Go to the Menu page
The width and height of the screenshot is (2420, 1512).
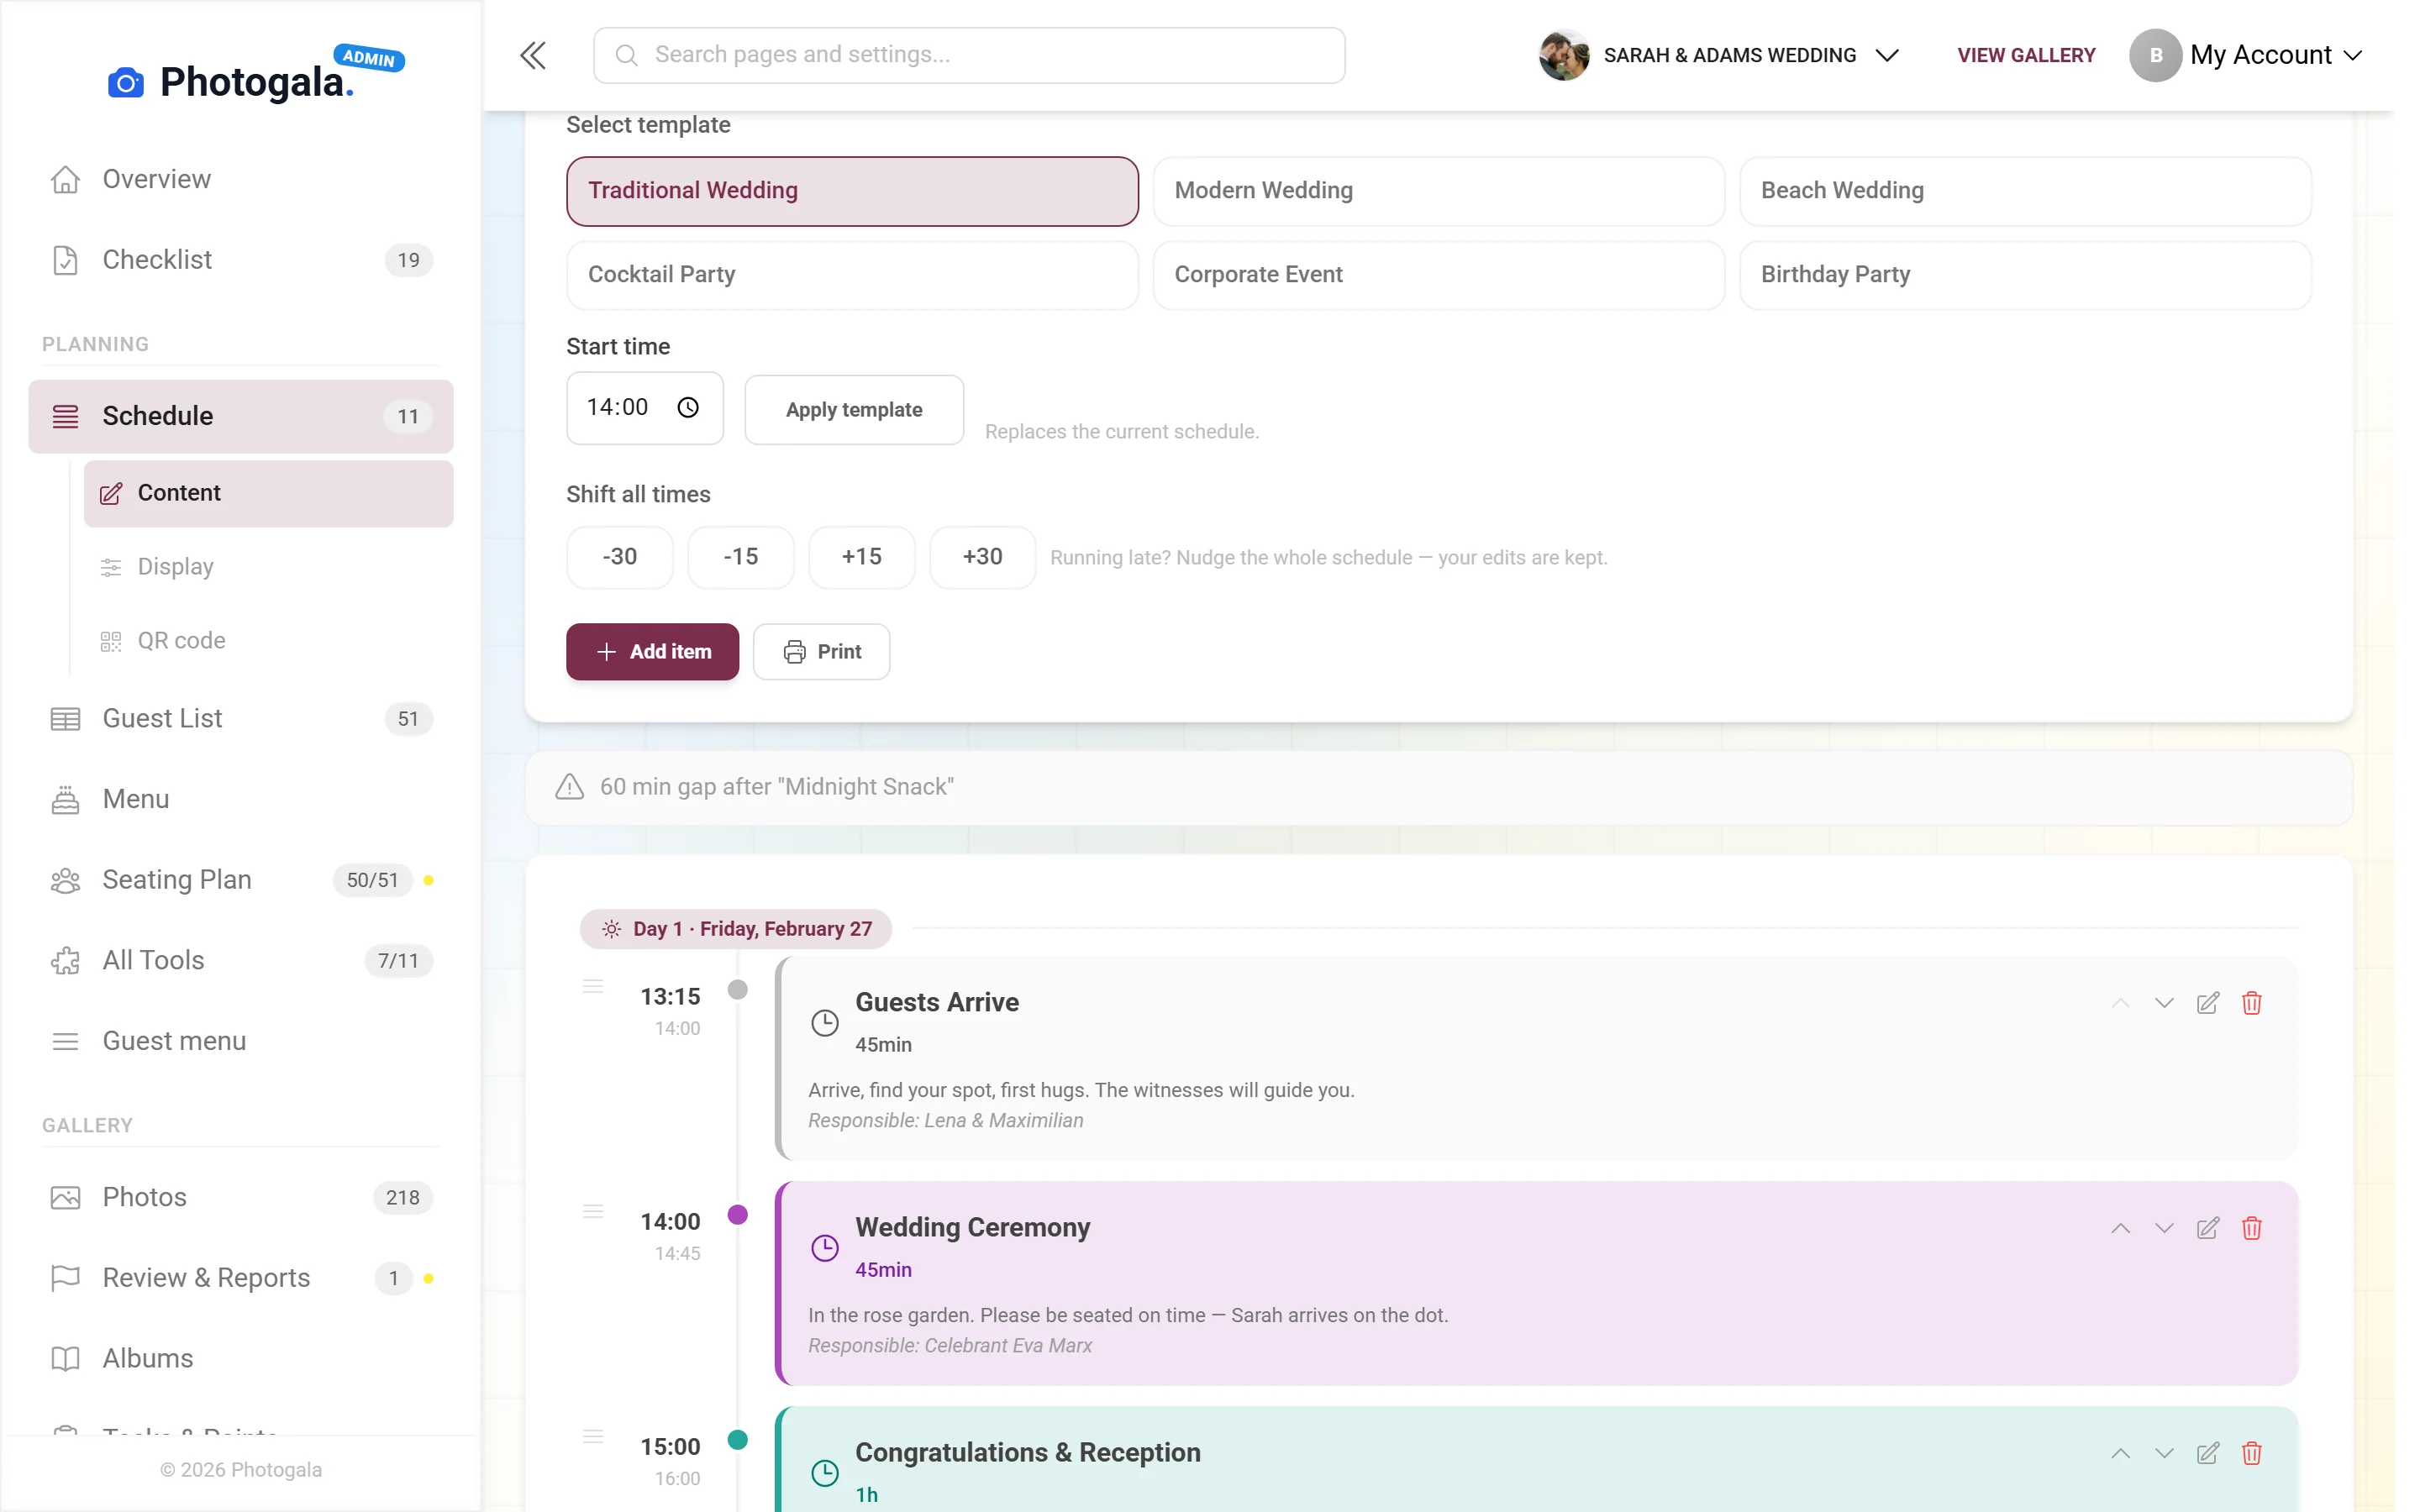tap(241, 799)
